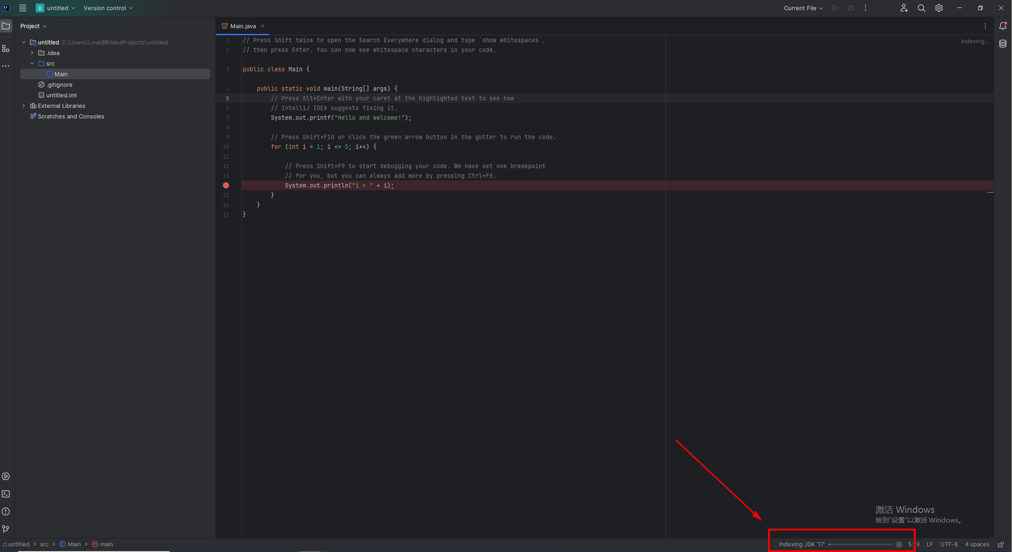This screenshot has height=552, width=1013.
Task: Collapse the src folder
Action: pyautogui.click(x=32, y=63)
